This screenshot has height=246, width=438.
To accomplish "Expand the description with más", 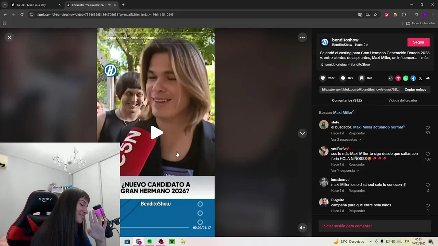I will coord(425,58).
